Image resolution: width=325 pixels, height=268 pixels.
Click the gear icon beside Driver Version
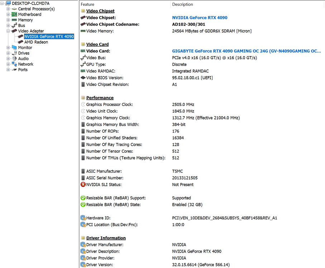click(x=83, y=264)
